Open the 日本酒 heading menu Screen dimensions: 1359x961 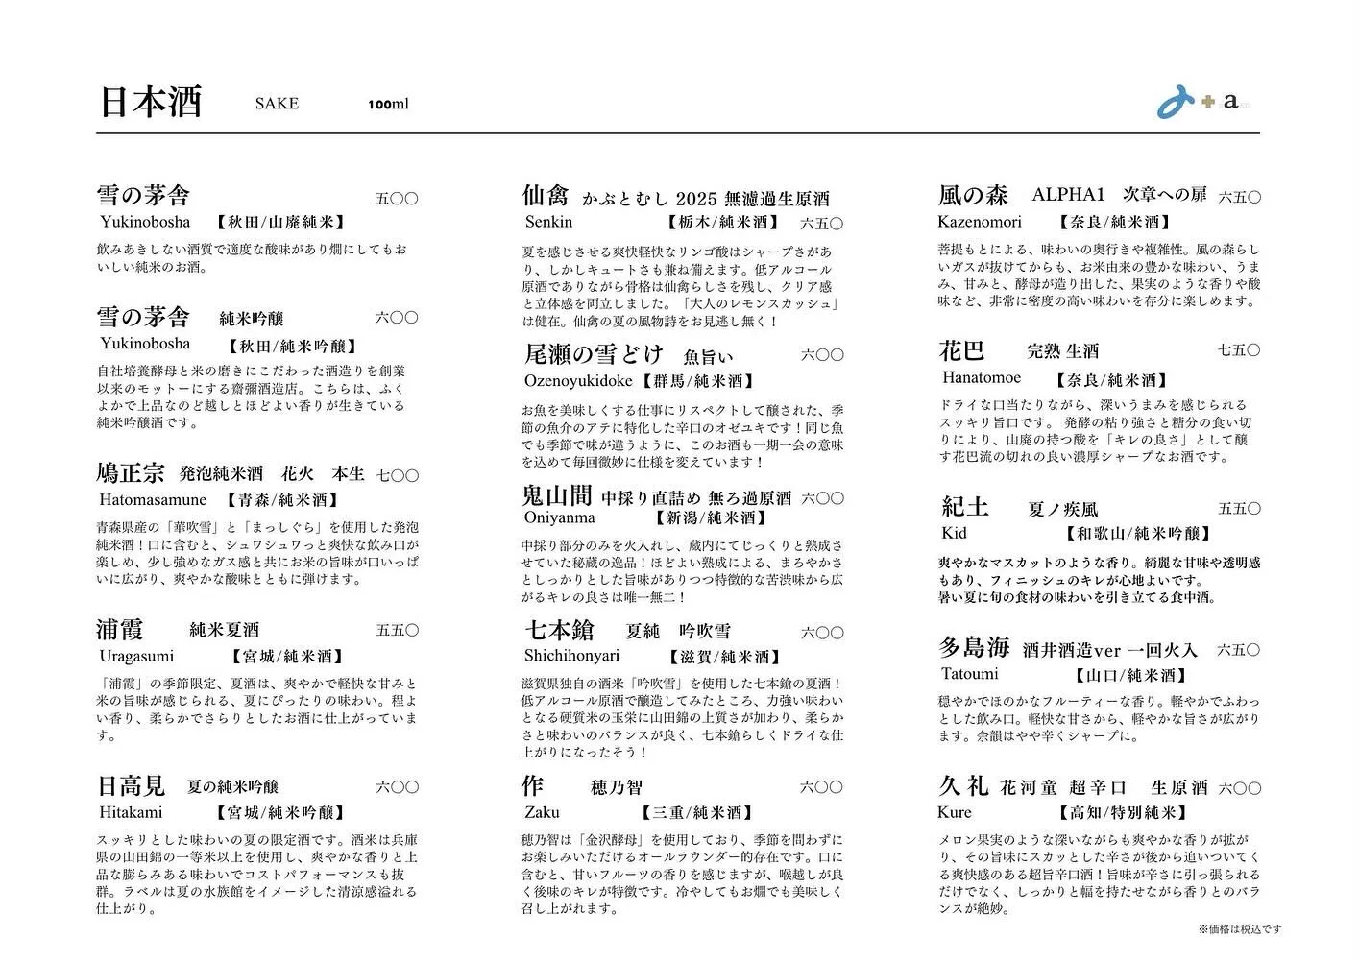point(150,101)
